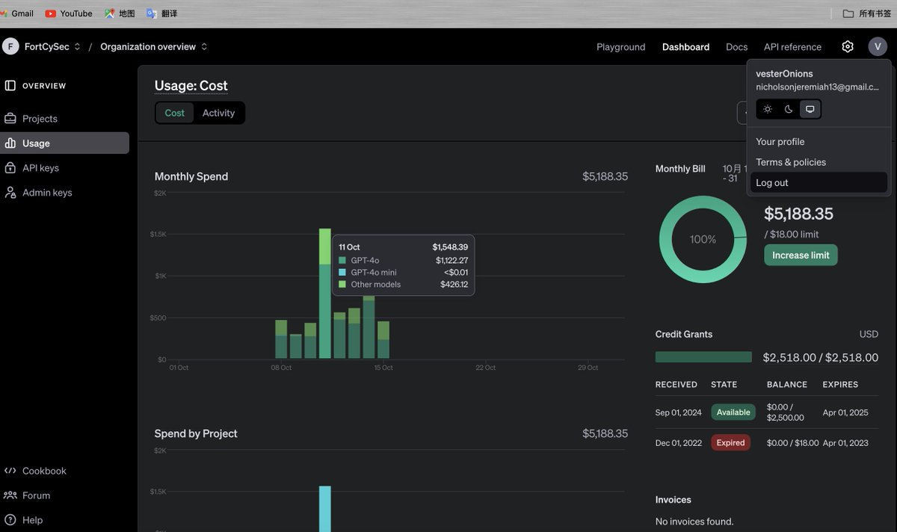Click the $2,518.00 / $2,518.00 credit total

coord(820,358)
